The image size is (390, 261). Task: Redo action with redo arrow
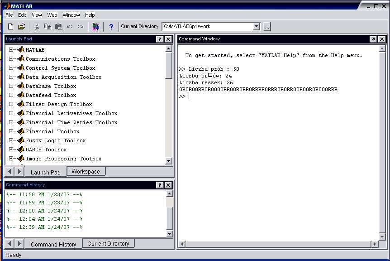click(81, 26)
